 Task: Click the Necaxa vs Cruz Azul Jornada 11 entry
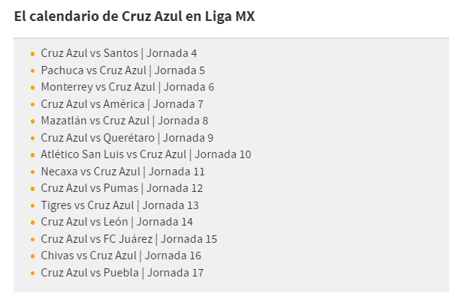pos(122,172)
